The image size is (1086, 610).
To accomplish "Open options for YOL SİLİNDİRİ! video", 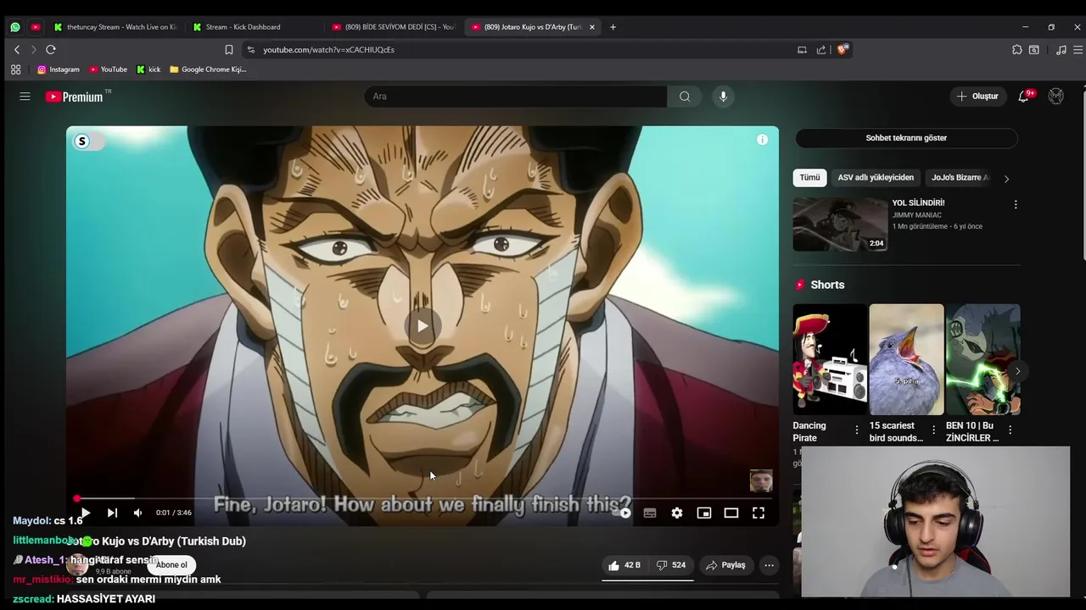I will pyautogui.click(x=1016, y=204).
